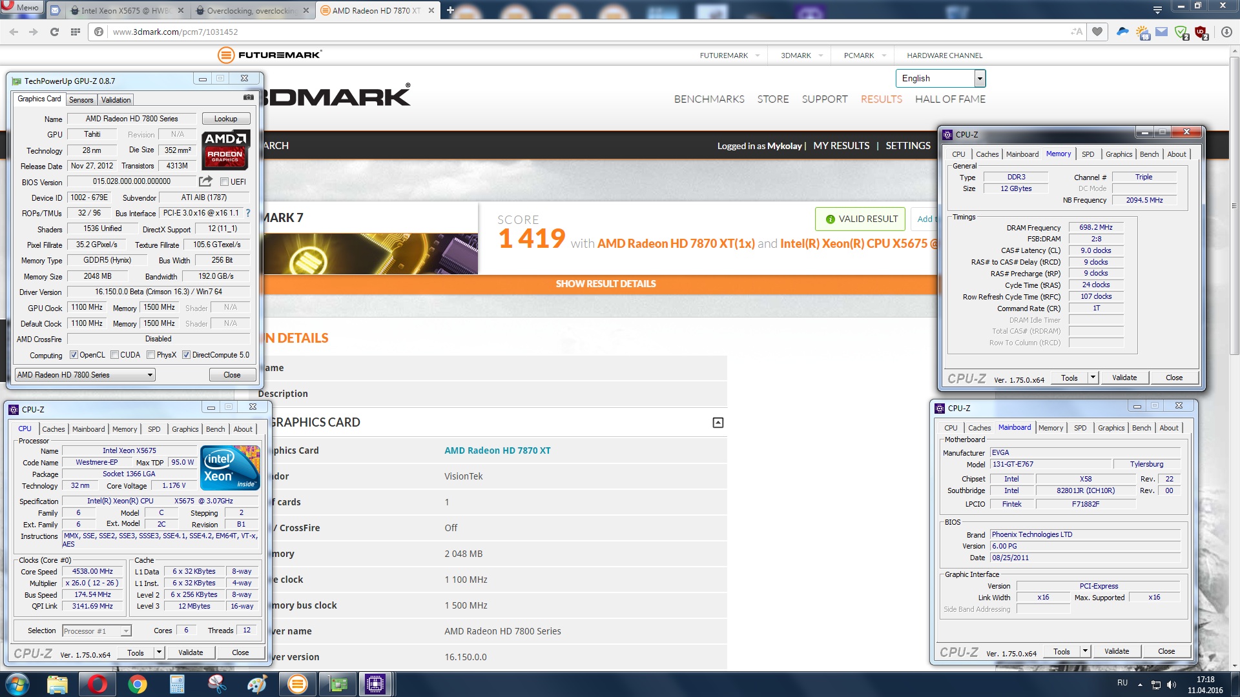Open CPU-Z purple chip taskbar icon

tap(375, 684)
